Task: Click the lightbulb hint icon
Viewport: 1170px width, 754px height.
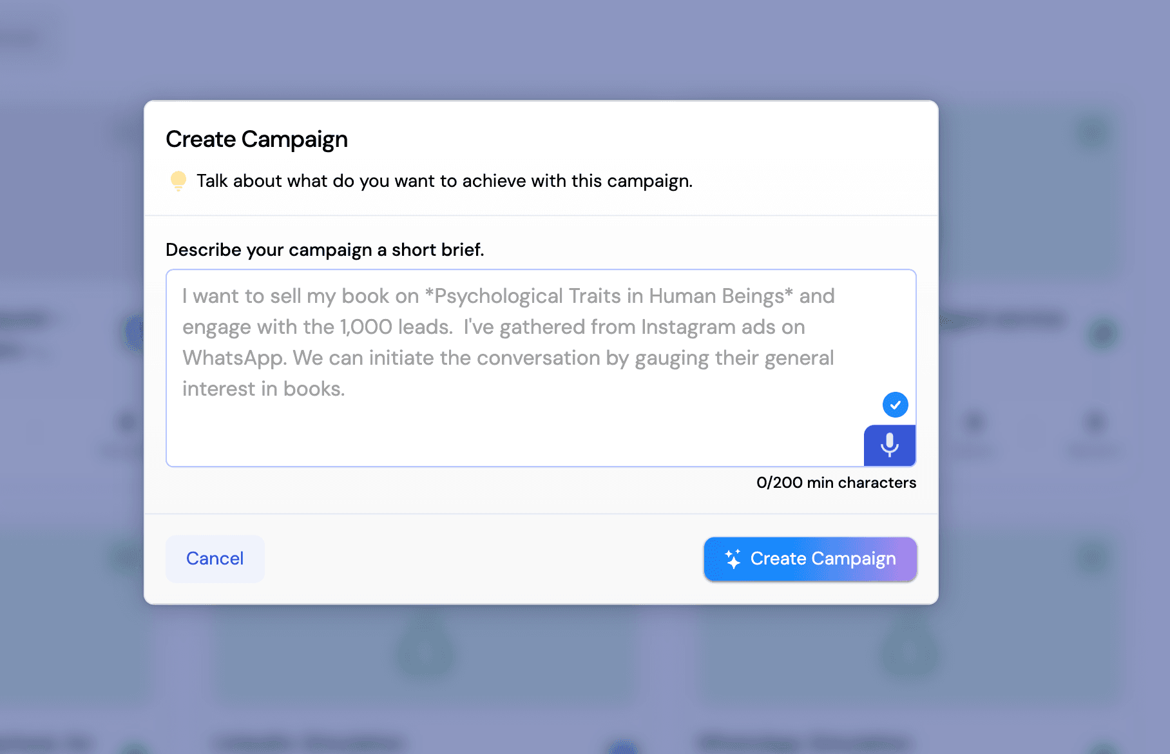Action: tap(178, 181)
